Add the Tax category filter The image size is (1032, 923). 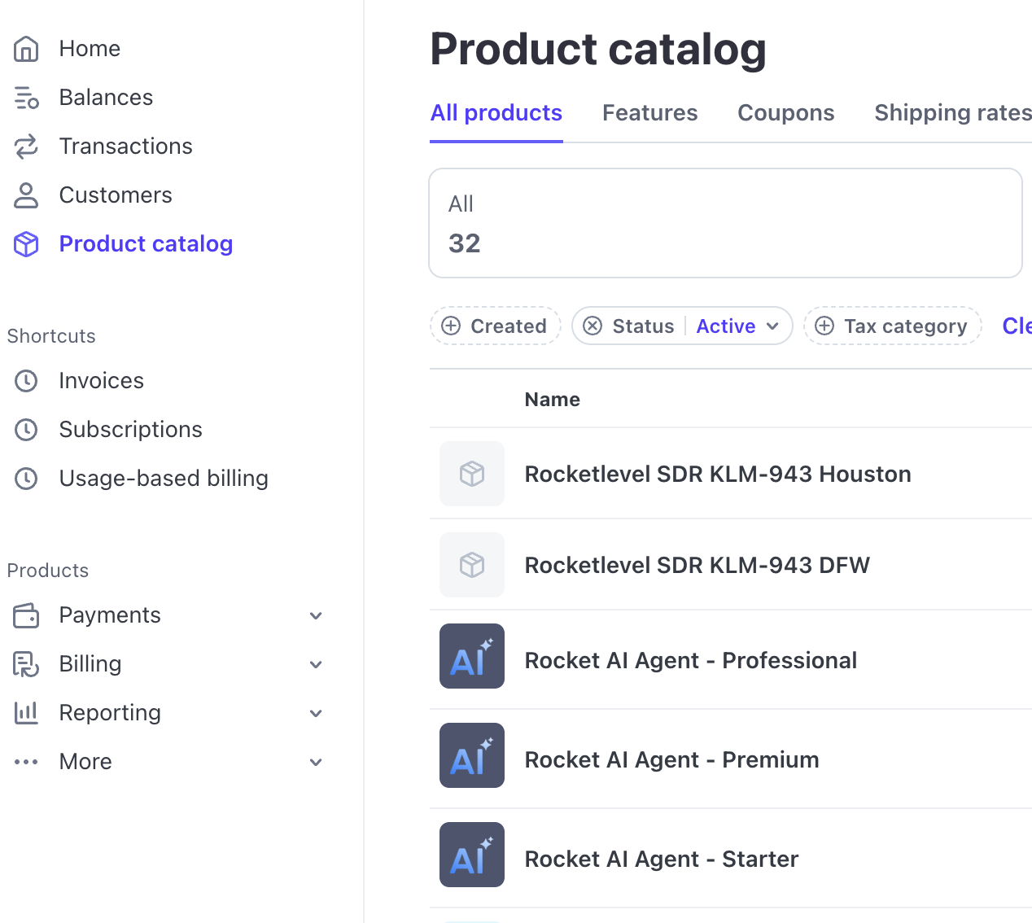(x=892, y=326)
